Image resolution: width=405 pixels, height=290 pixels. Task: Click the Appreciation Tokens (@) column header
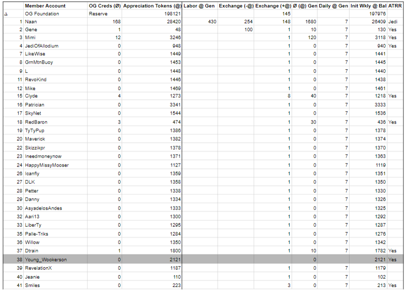(x=152, y=5)
